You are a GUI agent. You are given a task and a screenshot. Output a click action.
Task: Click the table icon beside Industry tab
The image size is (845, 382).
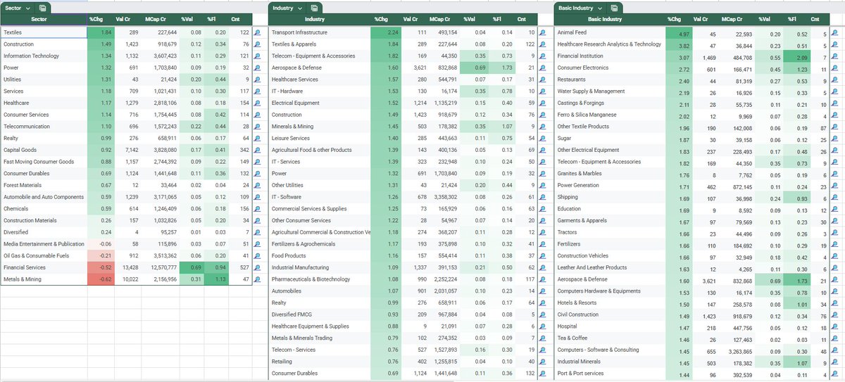pyautogui.click(x=314, y=8)
